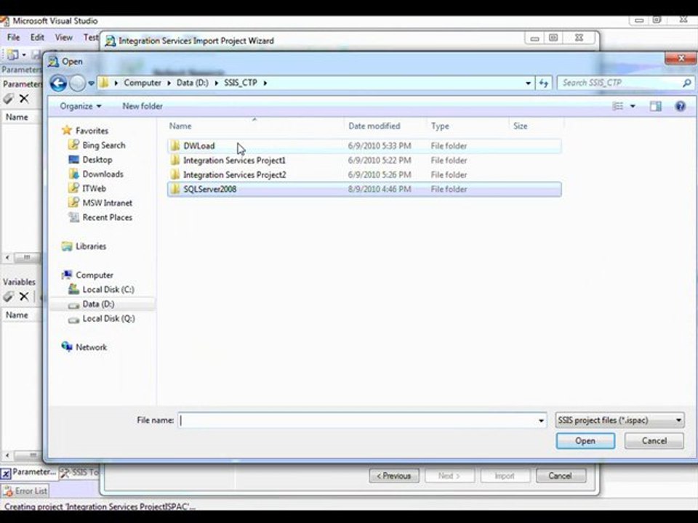Click New folder button
This screenshot has height=523, width=698.
coord(143,106)
